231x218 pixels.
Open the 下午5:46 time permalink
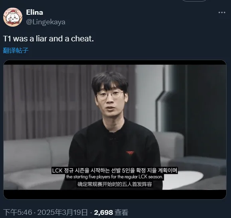(x=18, y=212)
